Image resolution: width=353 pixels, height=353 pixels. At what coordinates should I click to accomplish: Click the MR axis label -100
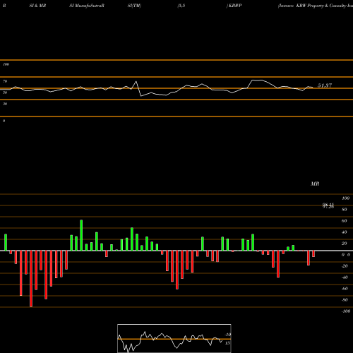[x=346, y=311]
